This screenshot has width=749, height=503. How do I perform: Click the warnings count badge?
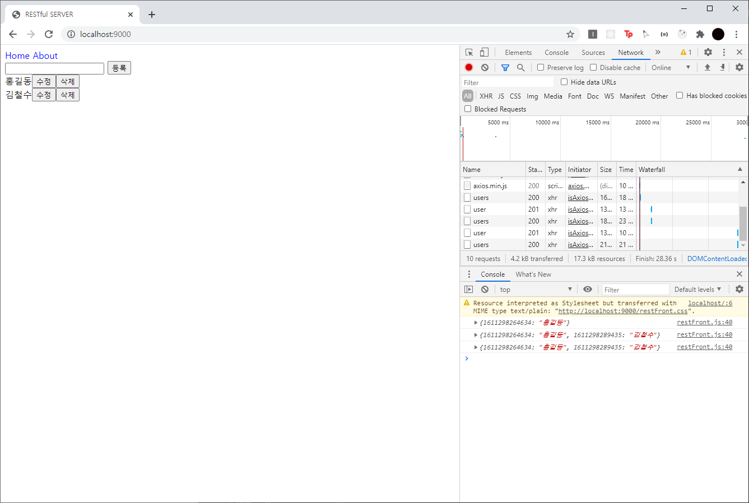686,53
